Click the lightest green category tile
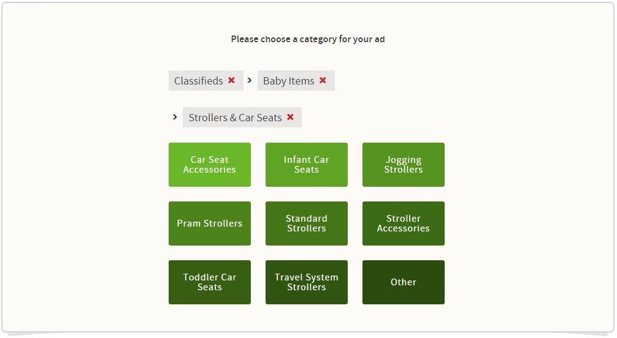 (210, 165)
